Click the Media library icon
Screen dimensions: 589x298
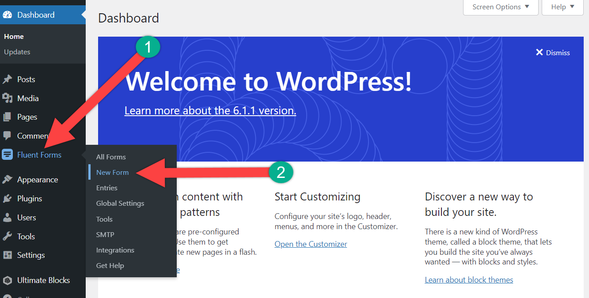click(x=7, y=98)
